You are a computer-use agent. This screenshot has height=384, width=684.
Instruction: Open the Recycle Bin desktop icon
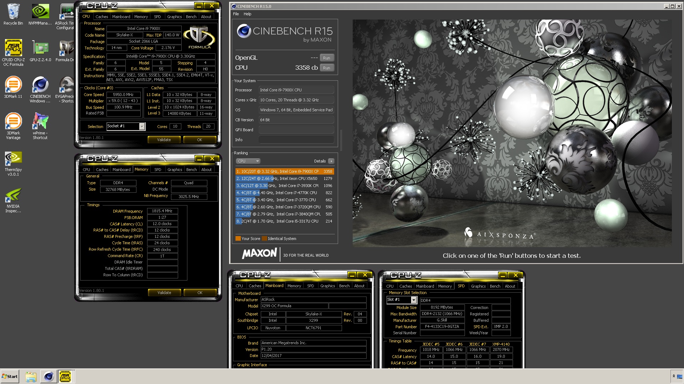(x=13, y=14)
